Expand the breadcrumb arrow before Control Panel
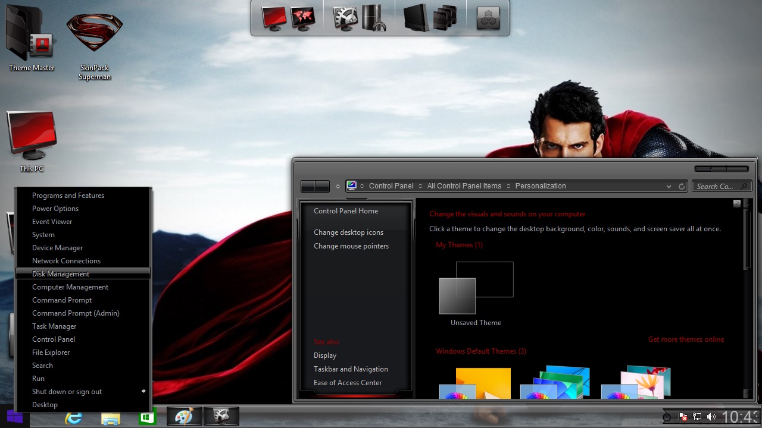Image resolution: width=762 pixels, height=428 pixels. click(362, 186)
